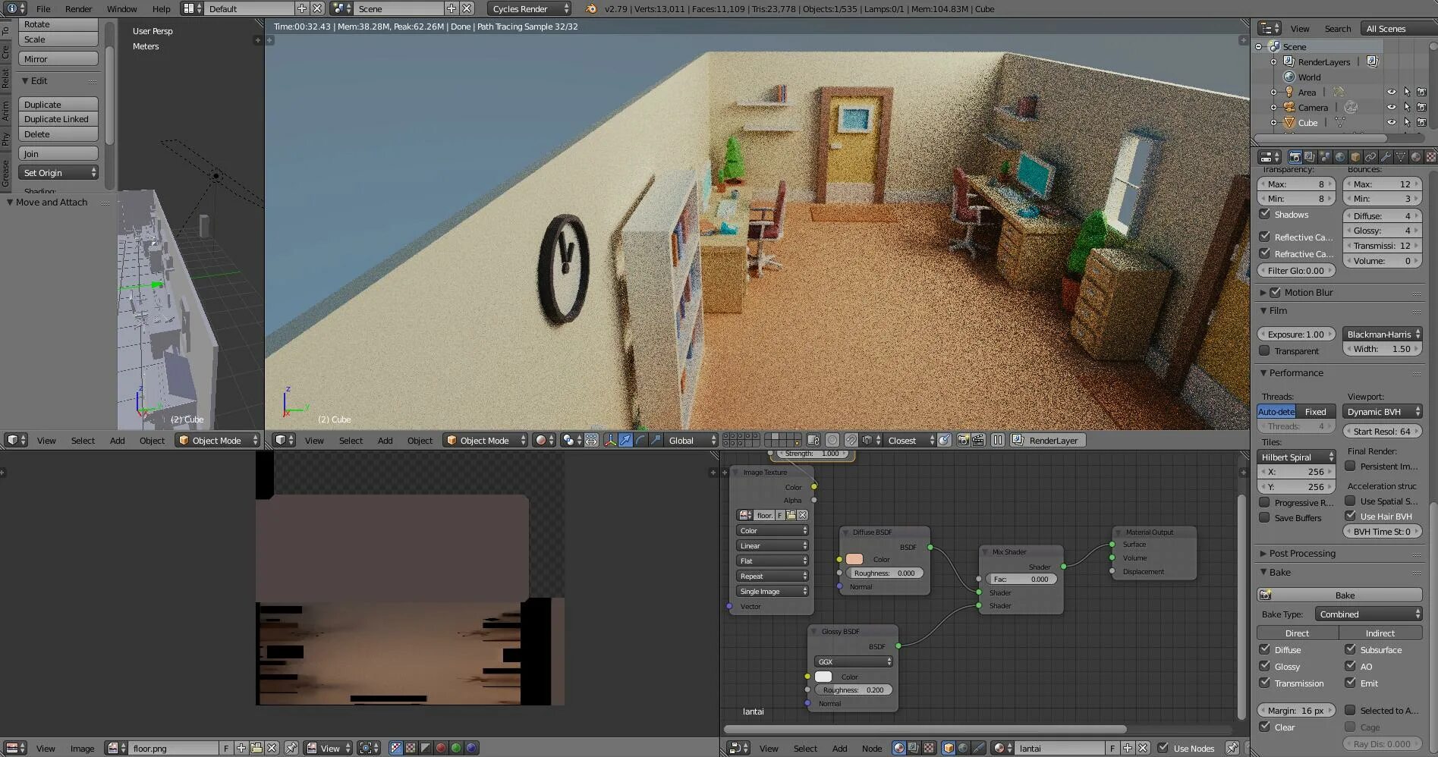This screenshot has width=1438, height=757.
Task: Click the Bake button camera icon
Action: 1265,595
